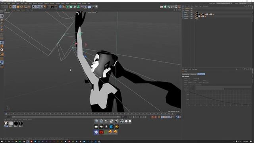Image resolution: width=254 pixels, height=143 pixels.
Task: Open the User Data menu in Attributes panel
Action: pyautogui.click(x=194, y=69)
